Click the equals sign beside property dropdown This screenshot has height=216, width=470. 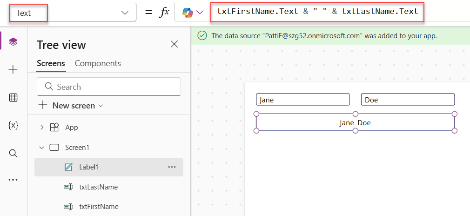[x=148, y=13]
